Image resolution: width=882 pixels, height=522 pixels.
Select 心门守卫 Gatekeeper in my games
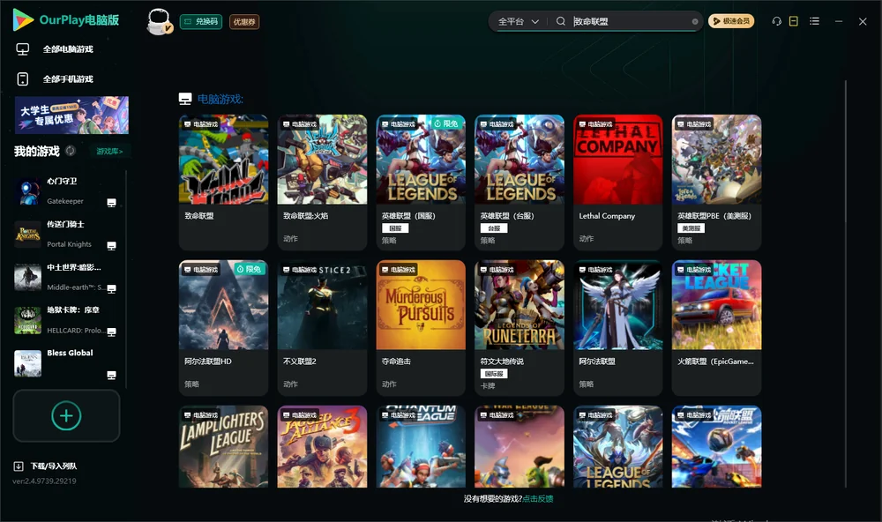point(66,191)
